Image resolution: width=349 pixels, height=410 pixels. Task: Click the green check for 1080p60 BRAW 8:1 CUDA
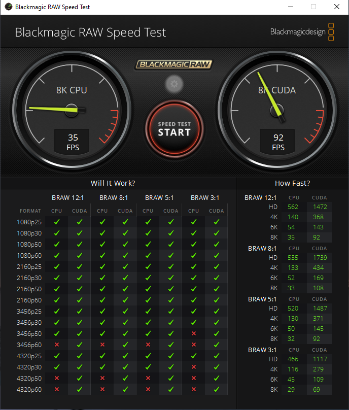(125, 255)
